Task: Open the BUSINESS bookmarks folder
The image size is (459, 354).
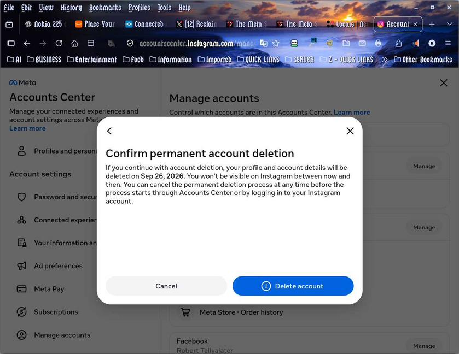Action: coord(44,60)
